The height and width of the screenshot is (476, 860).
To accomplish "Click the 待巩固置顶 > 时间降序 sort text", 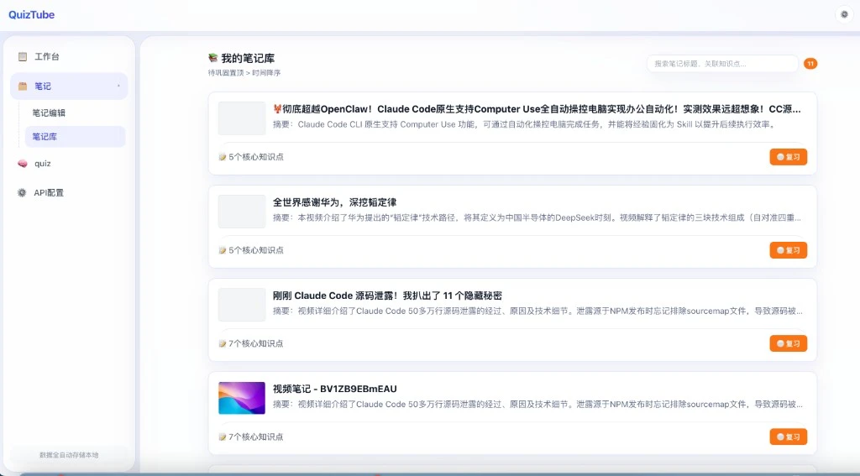I will coord(244,73).
